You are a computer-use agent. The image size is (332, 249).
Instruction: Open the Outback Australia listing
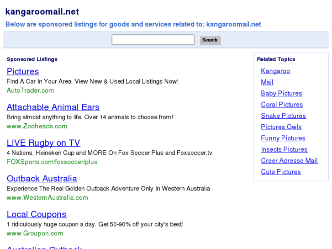click(42, 179)
